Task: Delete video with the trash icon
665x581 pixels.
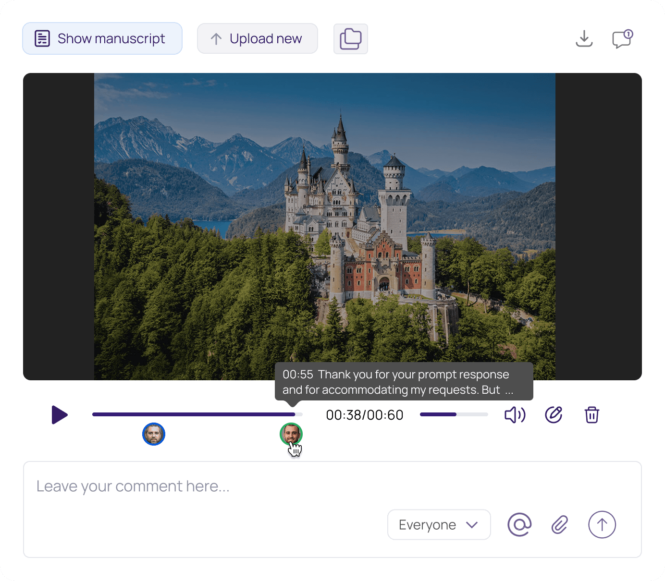Action: [x=592, y=415]
